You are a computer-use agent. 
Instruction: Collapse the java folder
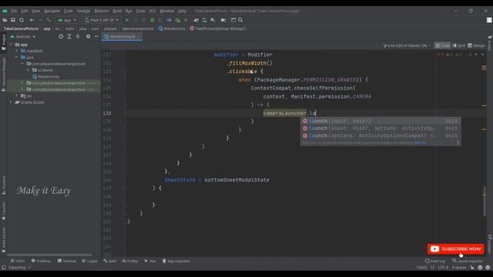(17, 58)
